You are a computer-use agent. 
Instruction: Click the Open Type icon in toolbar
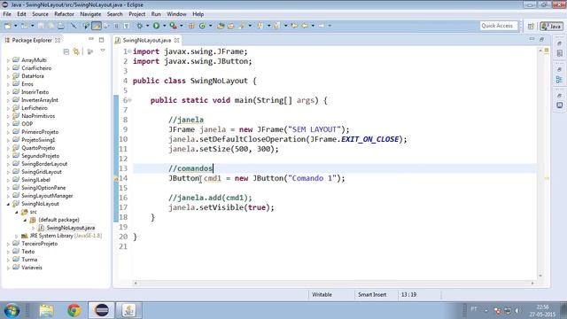click(221, 26)
